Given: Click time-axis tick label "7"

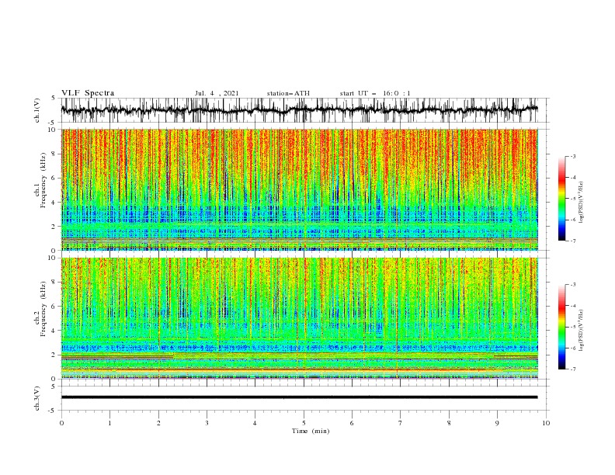Looking at the screenshot, I should click(x=401, y=423).
